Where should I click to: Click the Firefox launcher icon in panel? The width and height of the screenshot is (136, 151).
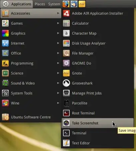tap(66, 4)
